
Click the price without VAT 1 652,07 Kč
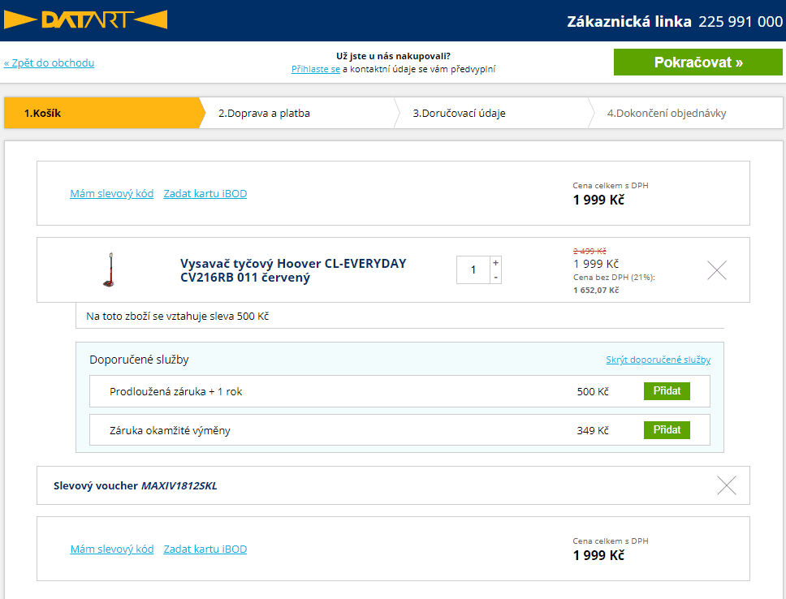point(596,291)
